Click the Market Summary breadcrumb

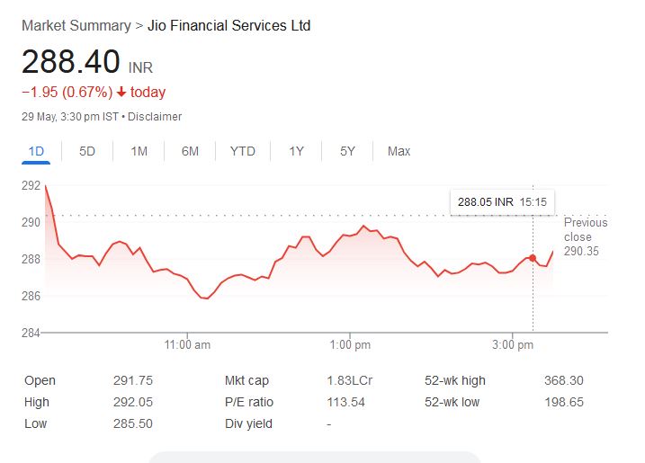[76, 26]
